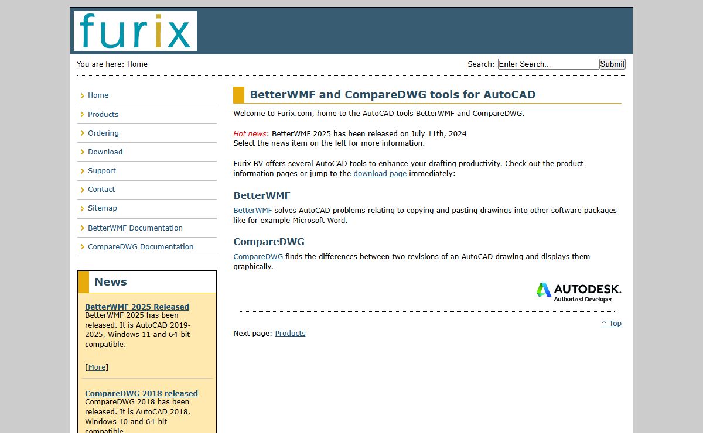The height and width of the screenshot is (433, 703).
Task: Open the Sitemap sidebar link
Action: [103, 208]
